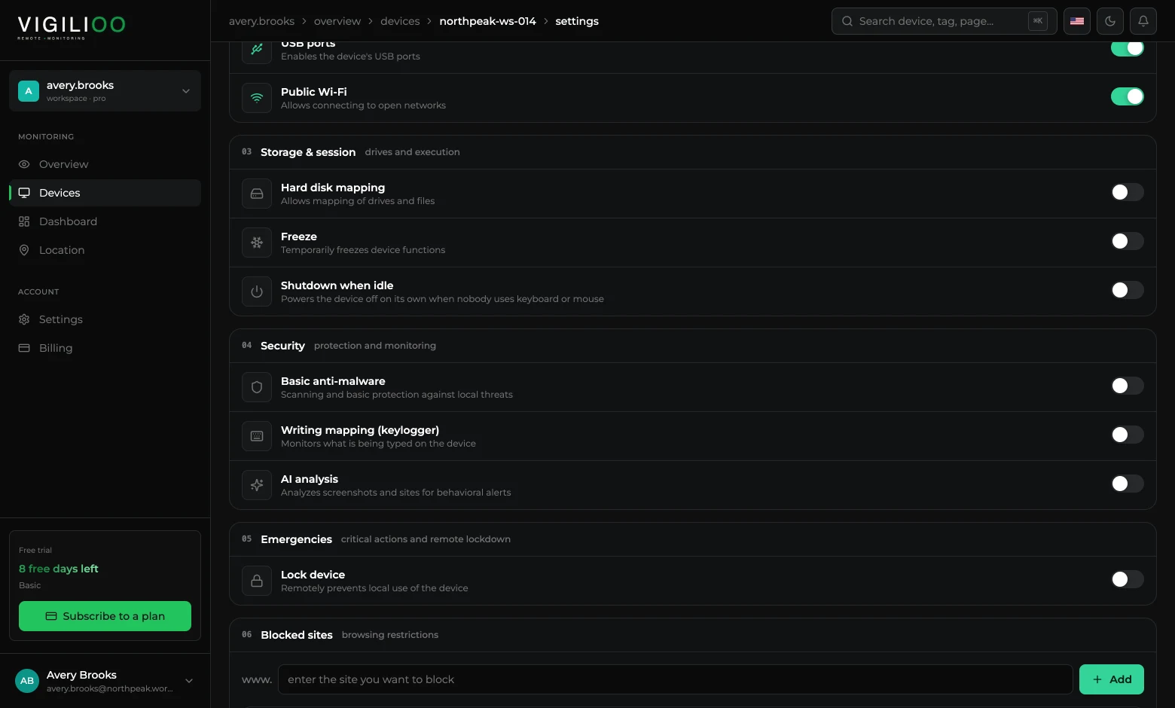Disable the Public Wi-Fi toggle

(x=1127, y=96)
